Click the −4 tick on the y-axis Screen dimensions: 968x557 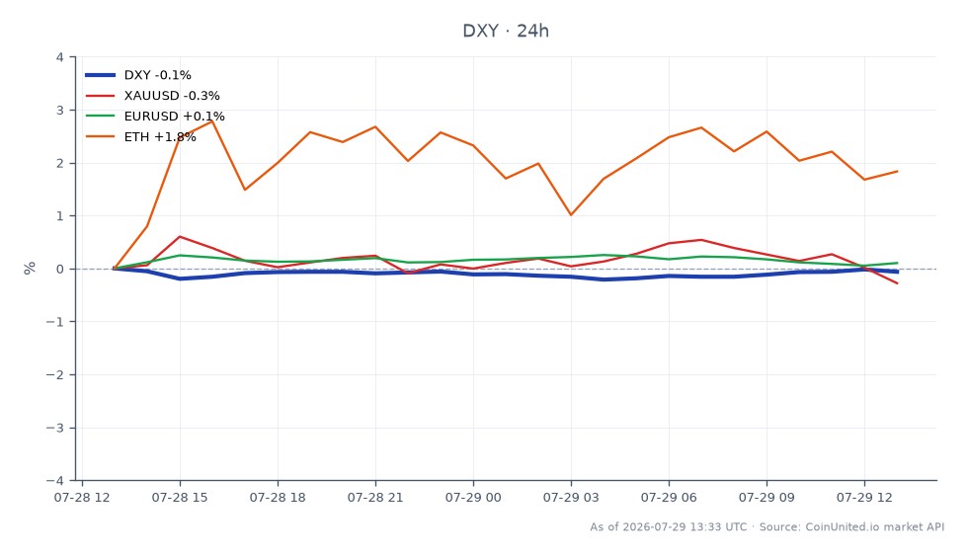(54, 480)
